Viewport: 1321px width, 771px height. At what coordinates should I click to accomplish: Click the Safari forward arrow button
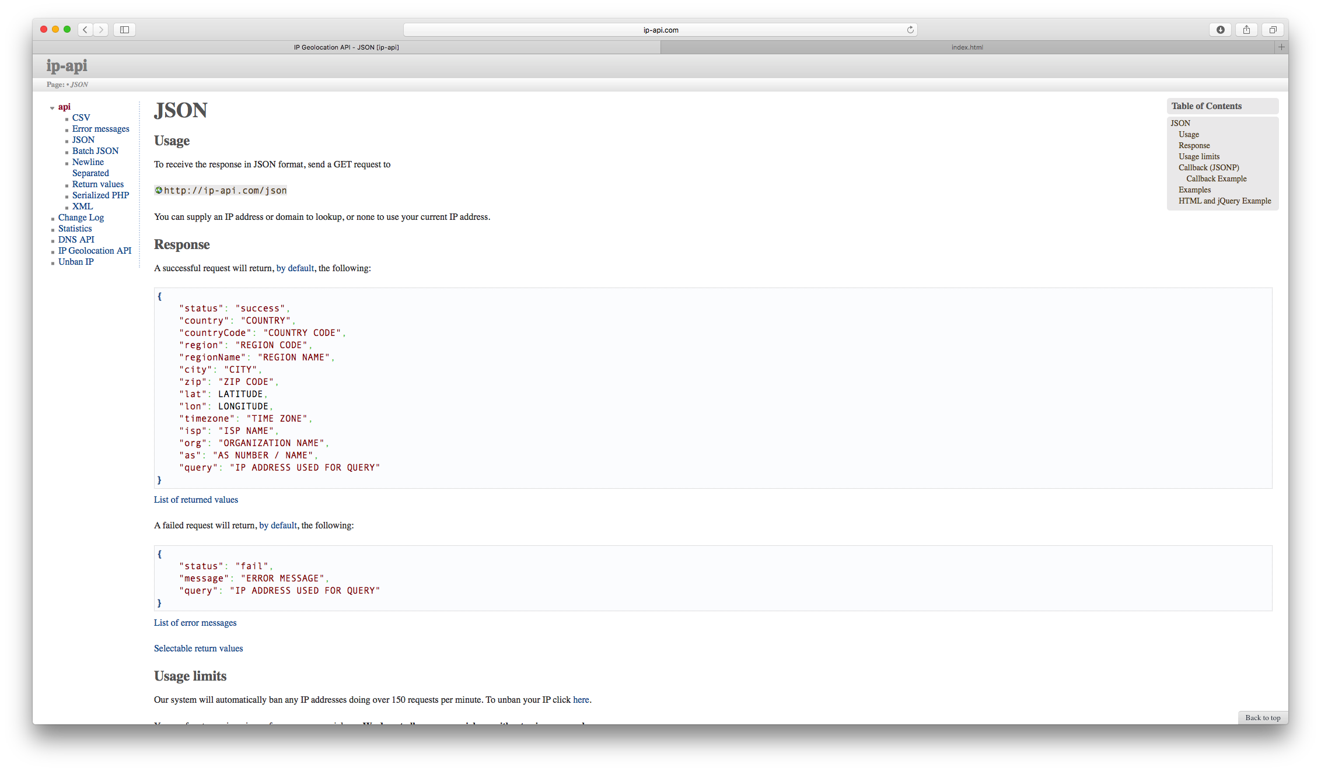click(x=101, y=30)
